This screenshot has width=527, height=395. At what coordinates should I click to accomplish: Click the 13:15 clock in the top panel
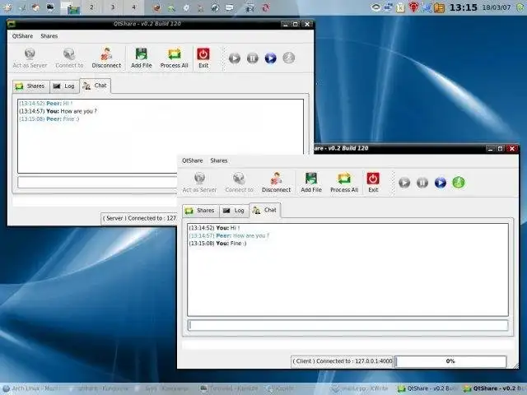[463, 7]
